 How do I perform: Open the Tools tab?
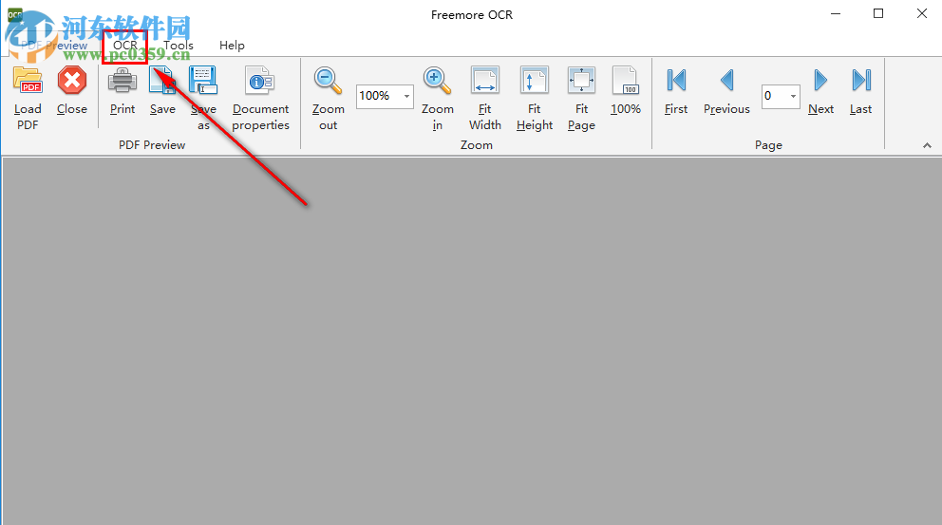point(179,46)
